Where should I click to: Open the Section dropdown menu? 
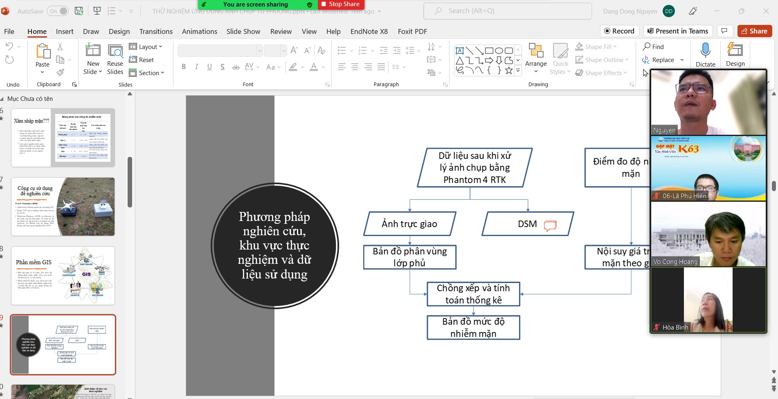[x=147, y=73]
